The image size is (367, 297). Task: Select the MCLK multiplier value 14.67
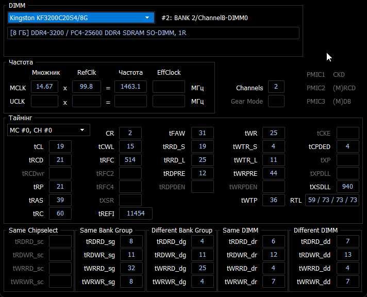point(44,87)
